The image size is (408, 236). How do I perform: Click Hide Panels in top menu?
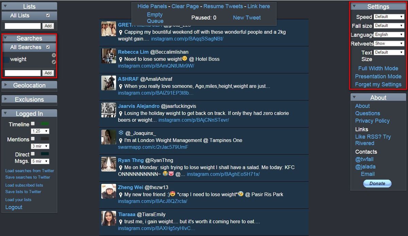152,6
